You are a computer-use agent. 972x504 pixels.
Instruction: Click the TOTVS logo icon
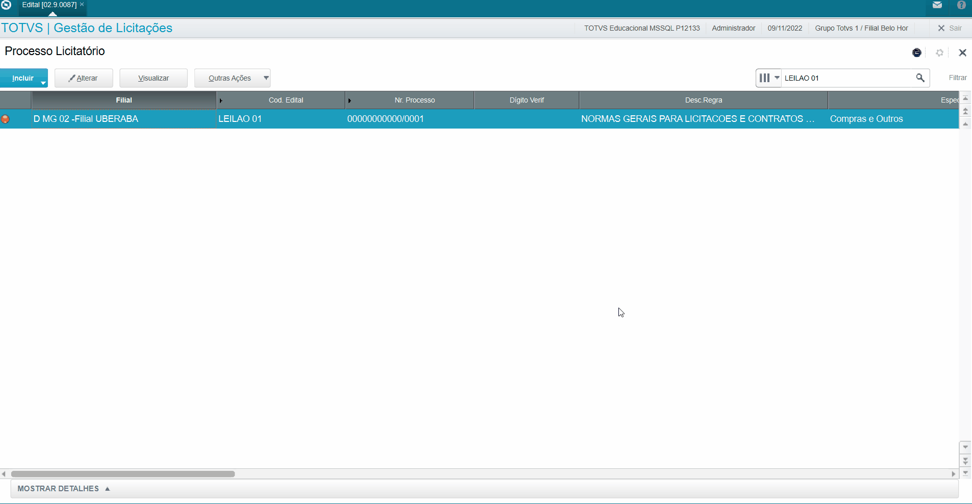coord(6,5)
